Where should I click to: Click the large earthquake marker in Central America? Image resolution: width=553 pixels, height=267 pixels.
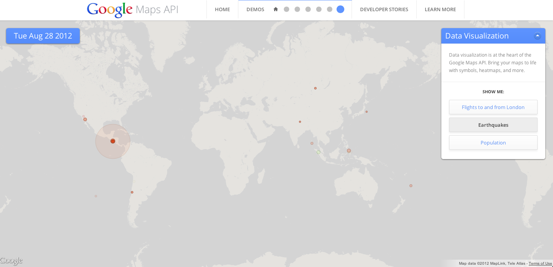point(113,141)
